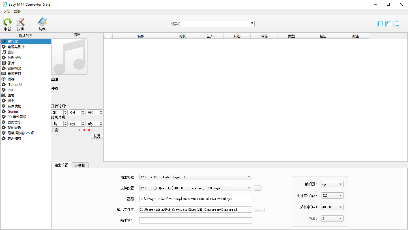Open the 比特率(kbps) dropdown
The image size is (408, 230).
[x=332, y=195]
